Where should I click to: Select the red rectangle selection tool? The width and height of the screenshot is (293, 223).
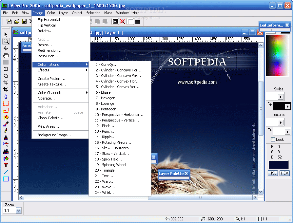[x=6, y=103]
